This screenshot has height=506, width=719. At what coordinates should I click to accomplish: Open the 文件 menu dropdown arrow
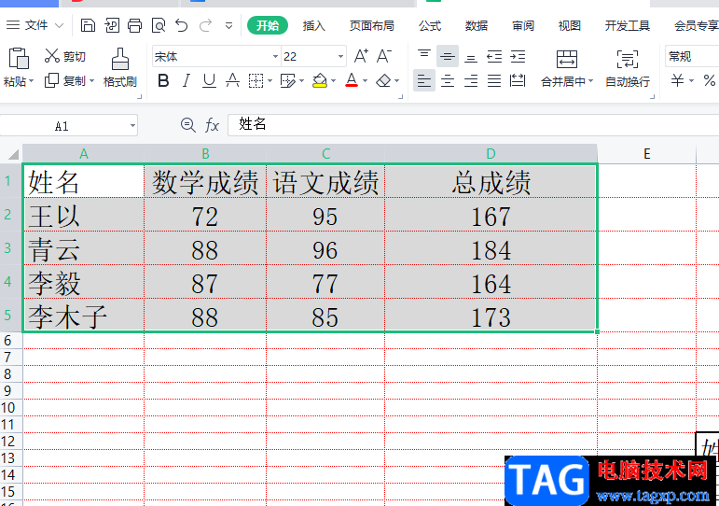pos(59,25)
